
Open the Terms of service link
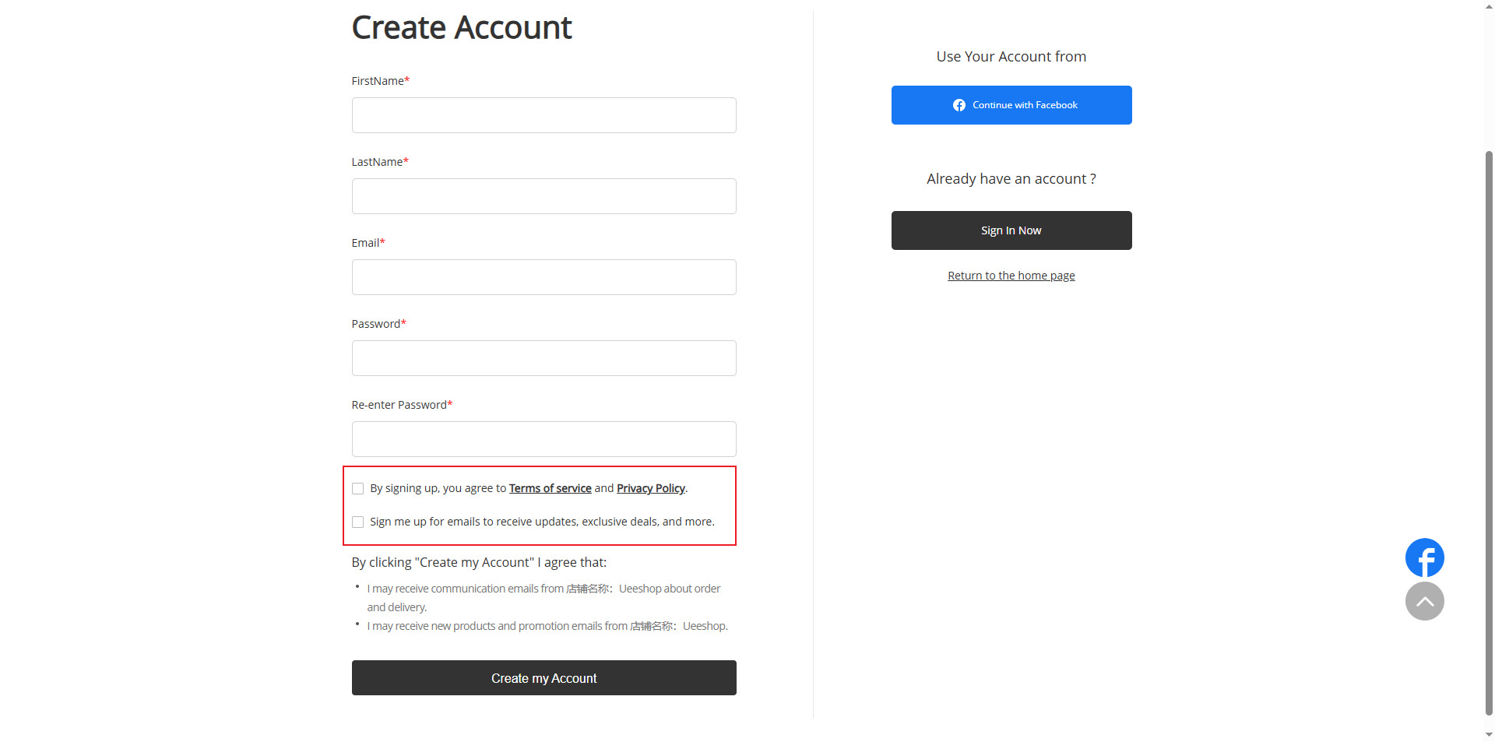[x=550, y=488]
